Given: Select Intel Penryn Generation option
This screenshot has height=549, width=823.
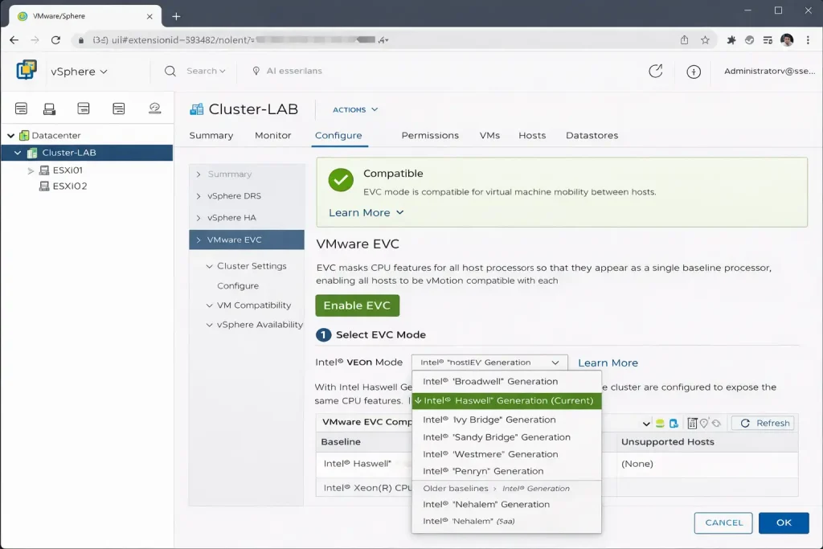Looking at the screenshot, I should tap(506, 471).
